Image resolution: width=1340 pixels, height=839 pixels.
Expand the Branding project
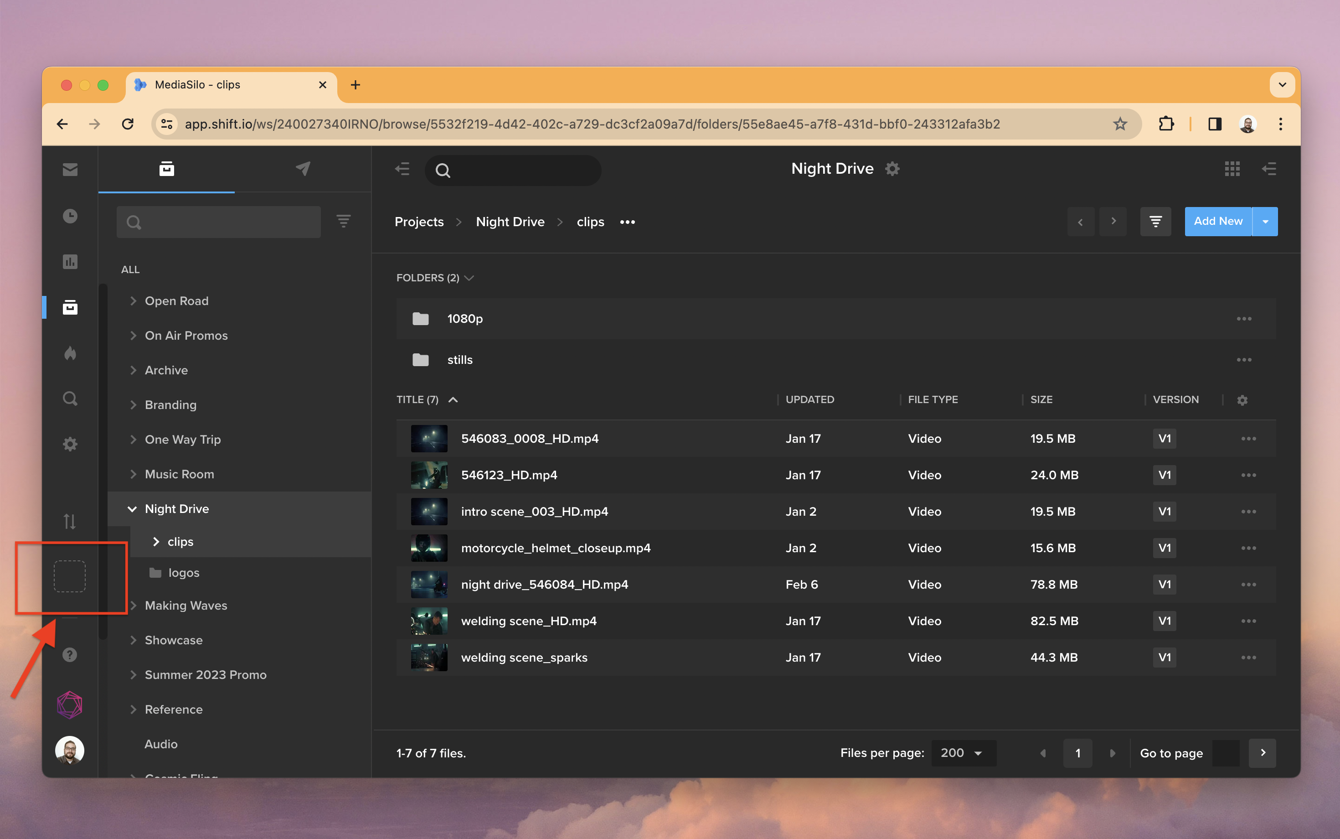(133, 404)
